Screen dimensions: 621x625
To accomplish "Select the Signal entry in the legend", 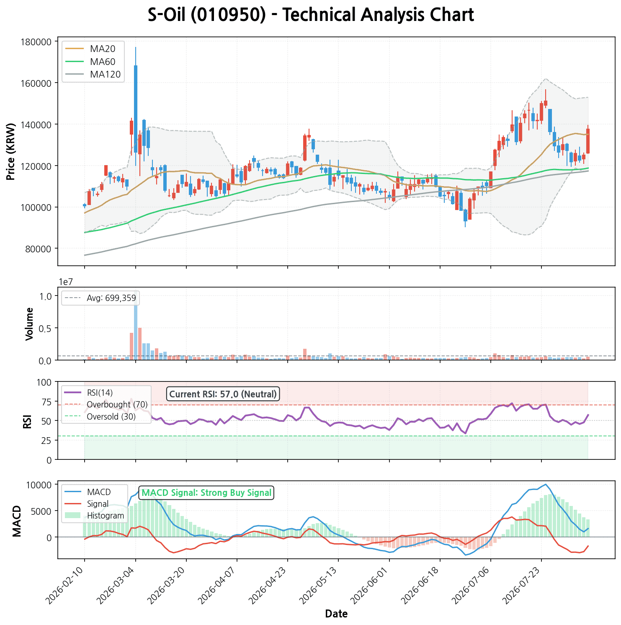I will pyautogui.click(x=98, y=504).
